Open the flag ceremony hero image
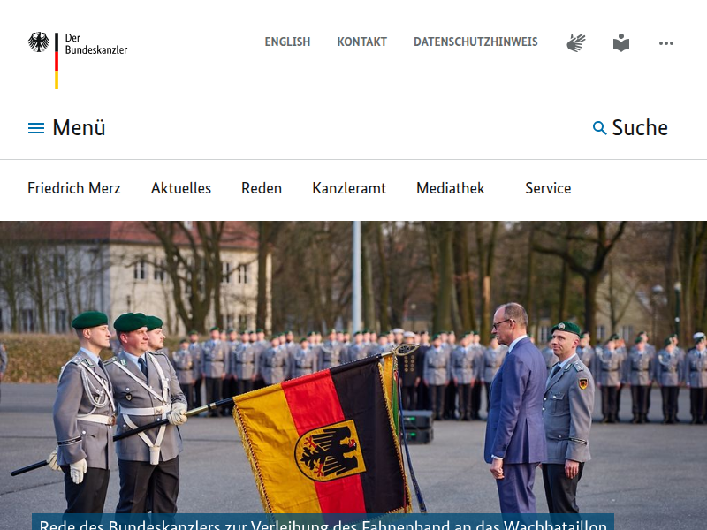707x530 pixels. [353, 367]
